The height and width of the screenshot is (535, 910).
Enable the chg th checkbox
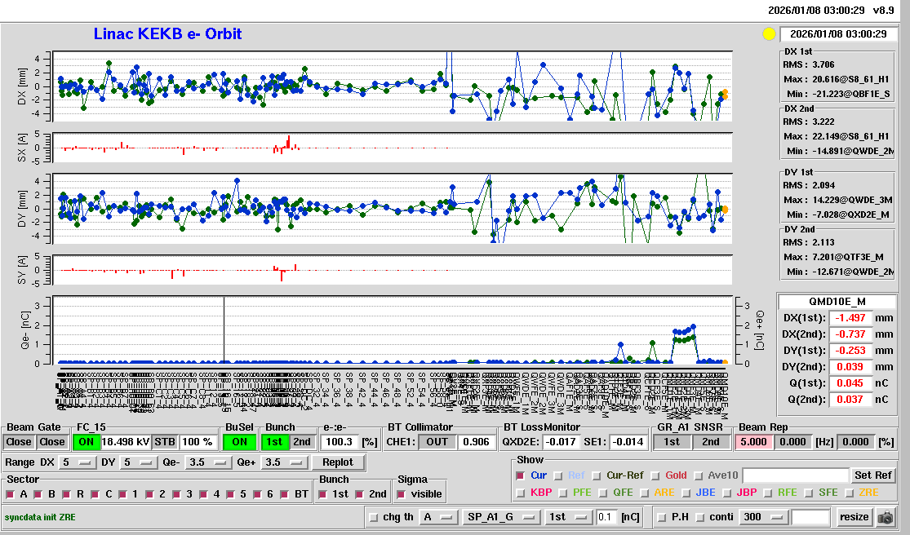[x=374, y=517]
